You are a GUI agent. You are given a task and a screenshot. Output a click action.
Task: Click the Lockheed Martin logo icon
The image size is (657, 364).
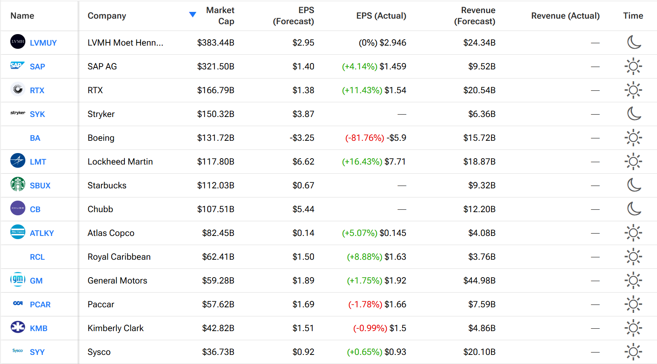click(x=18, y=161)
